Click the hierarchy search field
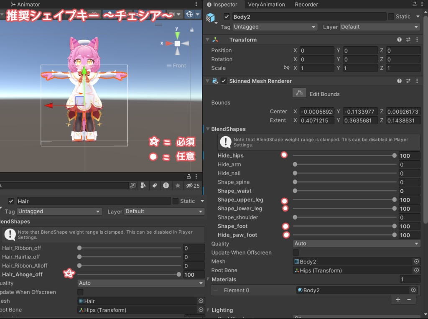Screen dimensions: 428x319 point(64,186)
